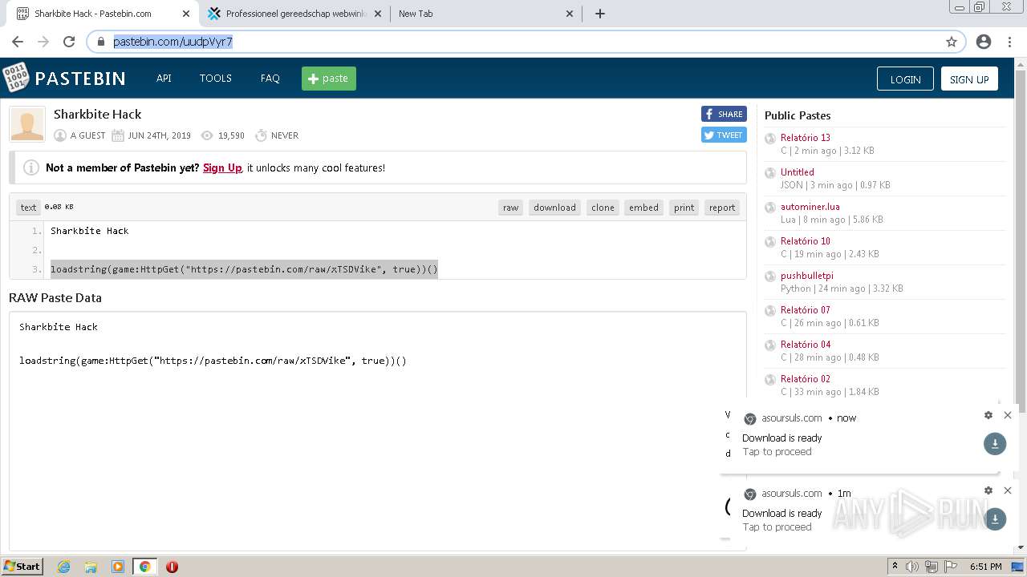Open the Relatório 10 public paste
This screenshot has height=577, width=1027.
[x=806, y=241]
